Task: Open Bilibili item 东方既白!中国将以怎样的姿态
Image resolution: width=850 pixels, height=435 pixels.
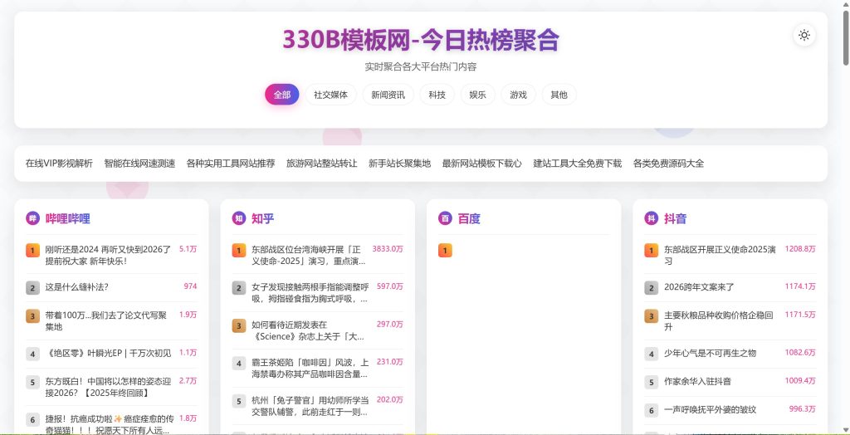Action: coord(109,386)
